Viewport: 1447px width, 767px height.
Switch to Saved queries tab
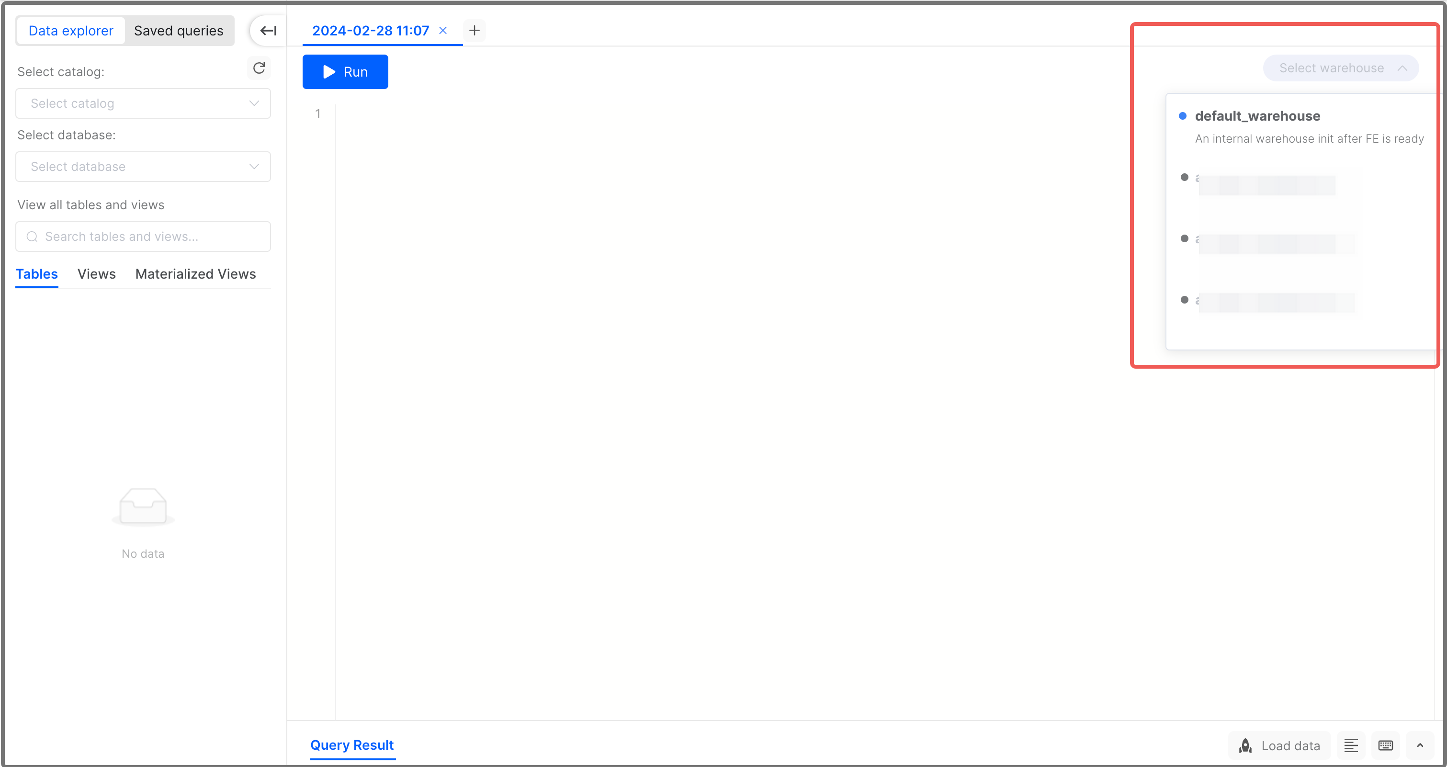[x=178, y=31]
